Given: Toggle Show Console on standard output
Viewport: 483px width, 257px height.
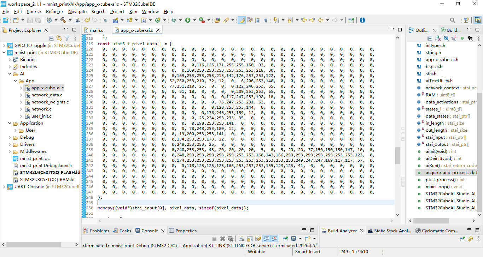Looking at the screenshot, I should pos(267,239).
